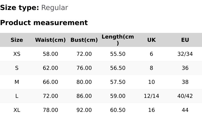Select the XL size row label

(17, 110)
